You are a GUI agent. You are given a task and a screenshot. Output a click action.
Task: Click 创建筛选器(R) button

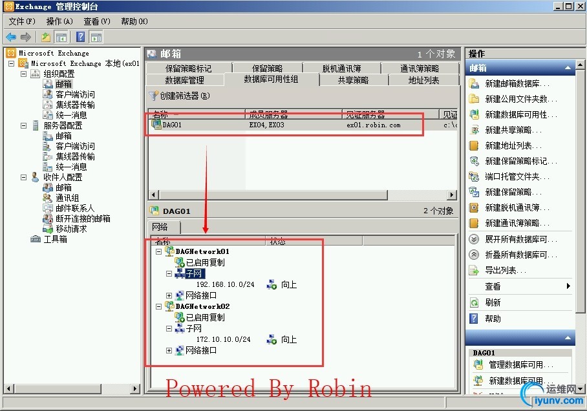(179, 96)
